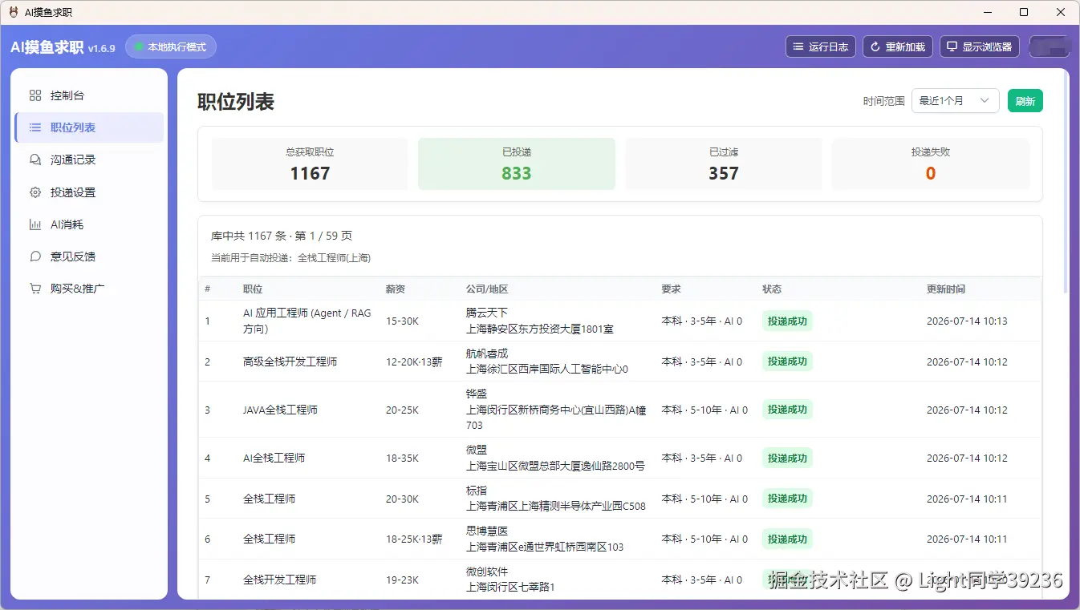Click salary 20-25K
The image size is (1080, 610).
click(402, 410)
